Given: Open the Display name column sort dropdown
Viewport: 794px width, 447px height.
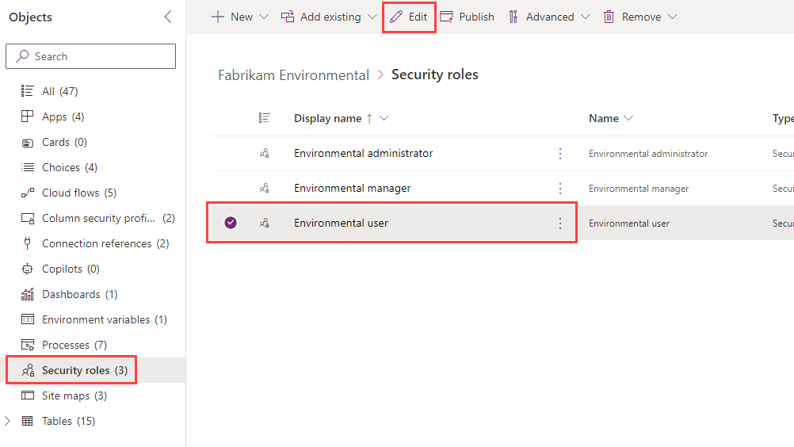Looking at the screenshot, I should click(384, 118).
